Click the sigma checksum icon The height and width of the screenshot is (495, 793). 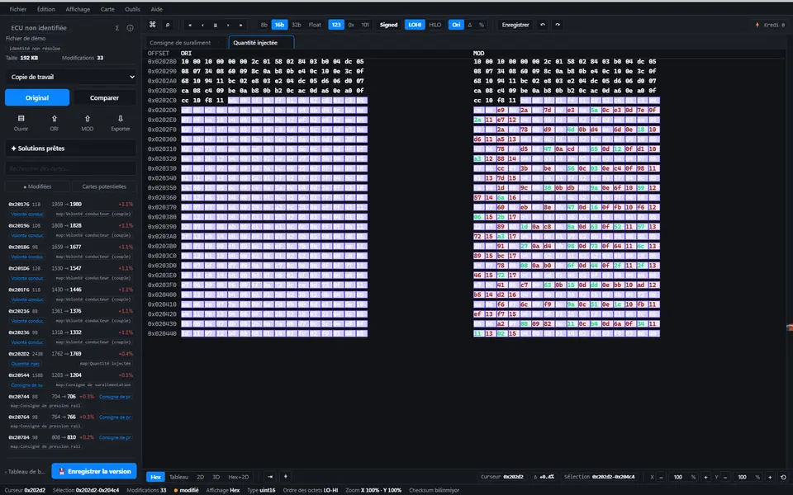point(116,28)
